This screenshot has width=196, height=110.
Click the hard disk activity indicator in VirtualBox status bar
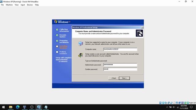pyautogui.click(x=160, y=103)
